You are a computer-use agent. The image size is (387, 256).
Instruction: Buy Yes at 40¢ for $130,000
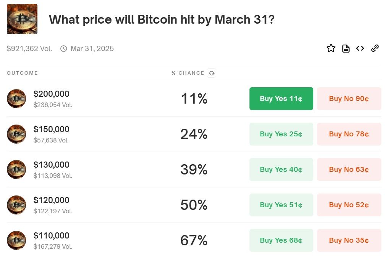tap(281, 170)
